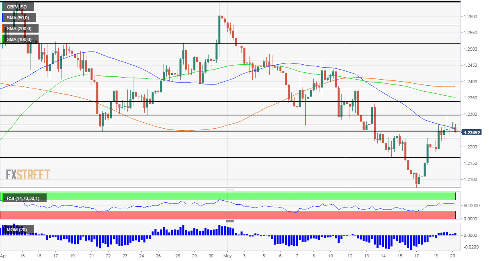
Task: Click the red RSI oversold band
Action: click(x=241, y=215)
